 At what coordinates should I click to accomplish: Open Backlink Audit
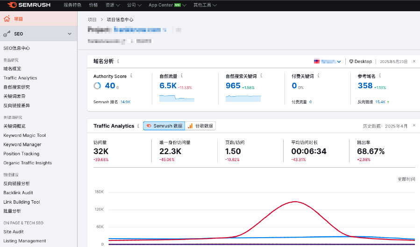[x=18, y=193]
